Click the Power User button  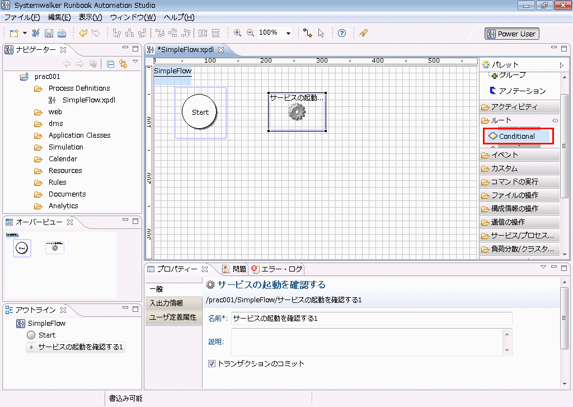[511, 34]
